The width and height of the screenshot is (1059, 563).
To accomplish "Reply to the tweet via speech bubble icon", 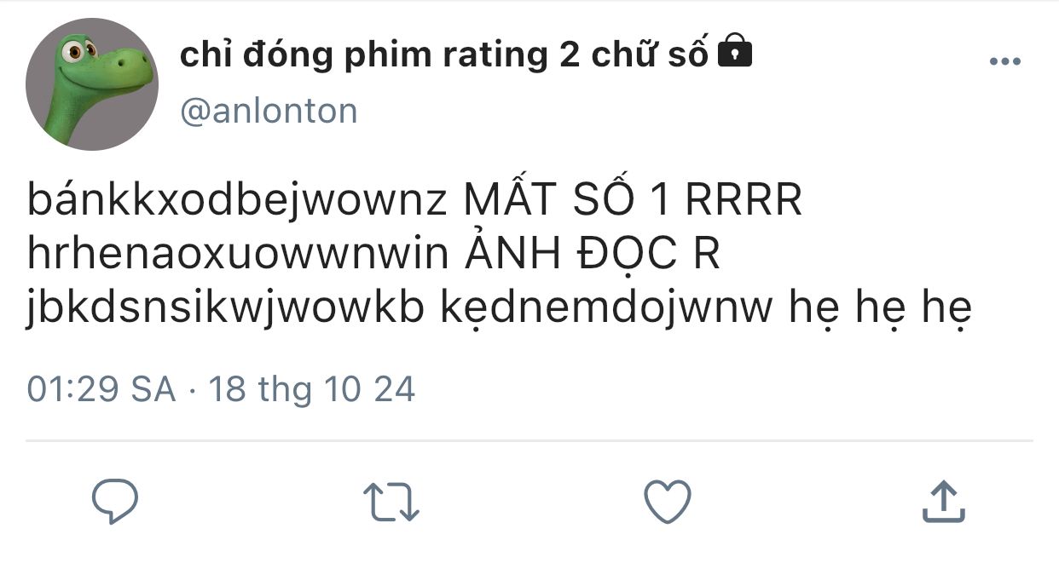I will pos(115,501).
